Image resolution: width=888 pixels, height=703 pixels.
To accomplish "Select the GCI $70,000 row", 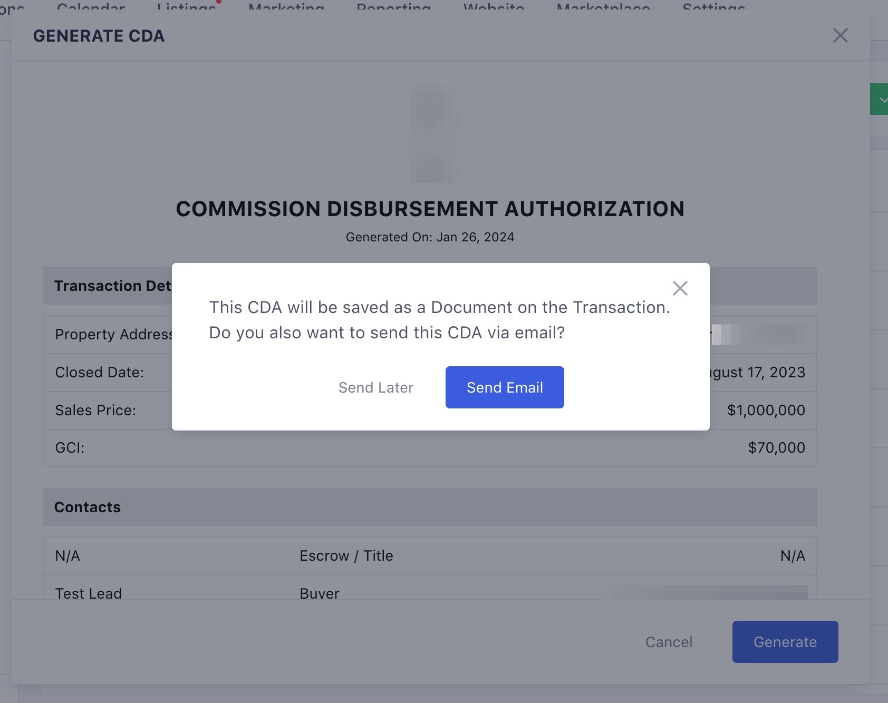I will pyautogui.click(x=430, y=448).
